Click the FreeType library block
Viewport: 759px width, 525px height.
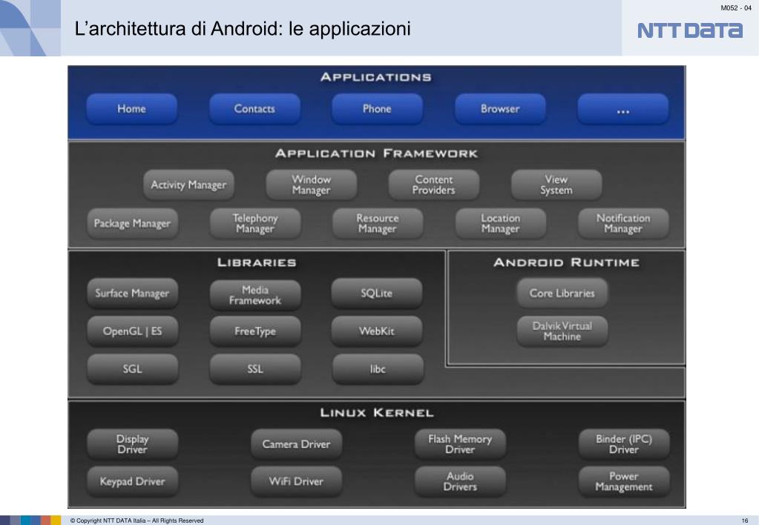click(255, 331)
